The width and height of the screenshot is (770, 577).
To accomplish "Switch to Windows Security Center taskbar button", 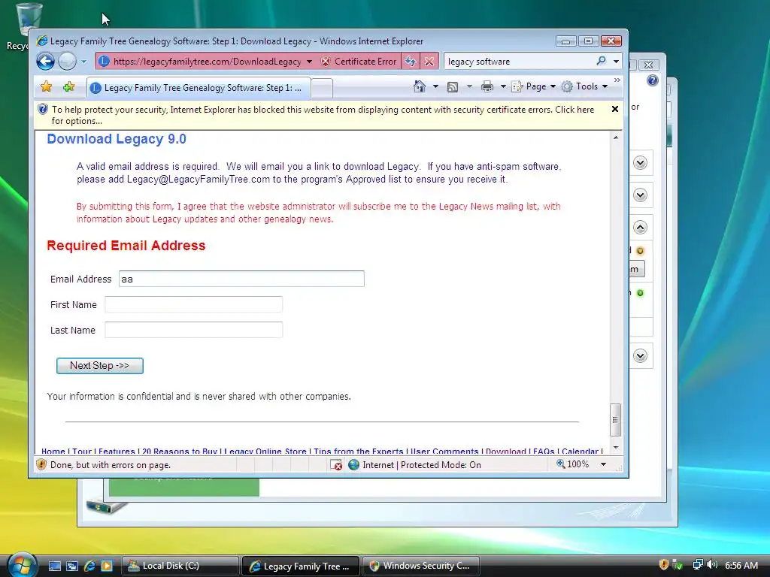I will (x=420, y=566).
